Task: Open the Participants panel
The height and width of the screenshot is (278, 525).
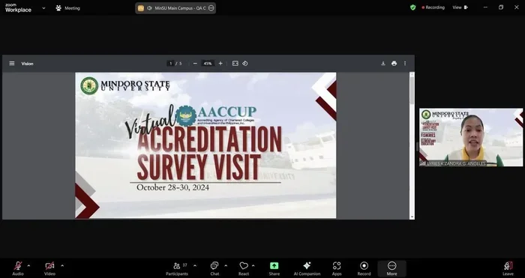Action: coord(177,268)
